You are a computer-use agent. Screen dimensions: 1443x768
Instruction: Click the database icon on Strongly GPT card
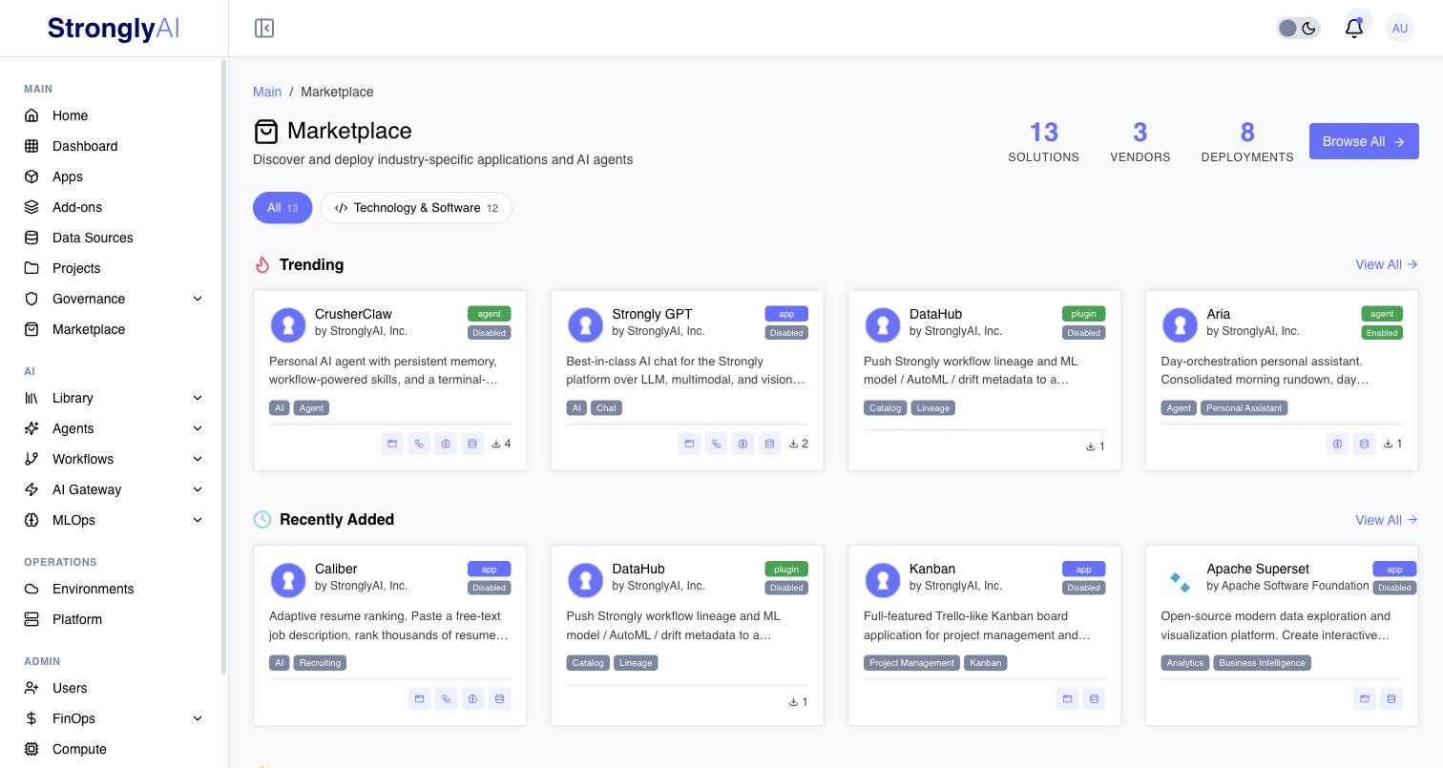(769, 444)
